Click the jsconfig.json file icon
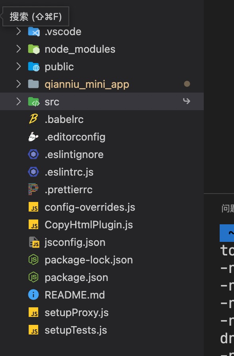This screenshot has width=234, height=356. click(33, 242)
